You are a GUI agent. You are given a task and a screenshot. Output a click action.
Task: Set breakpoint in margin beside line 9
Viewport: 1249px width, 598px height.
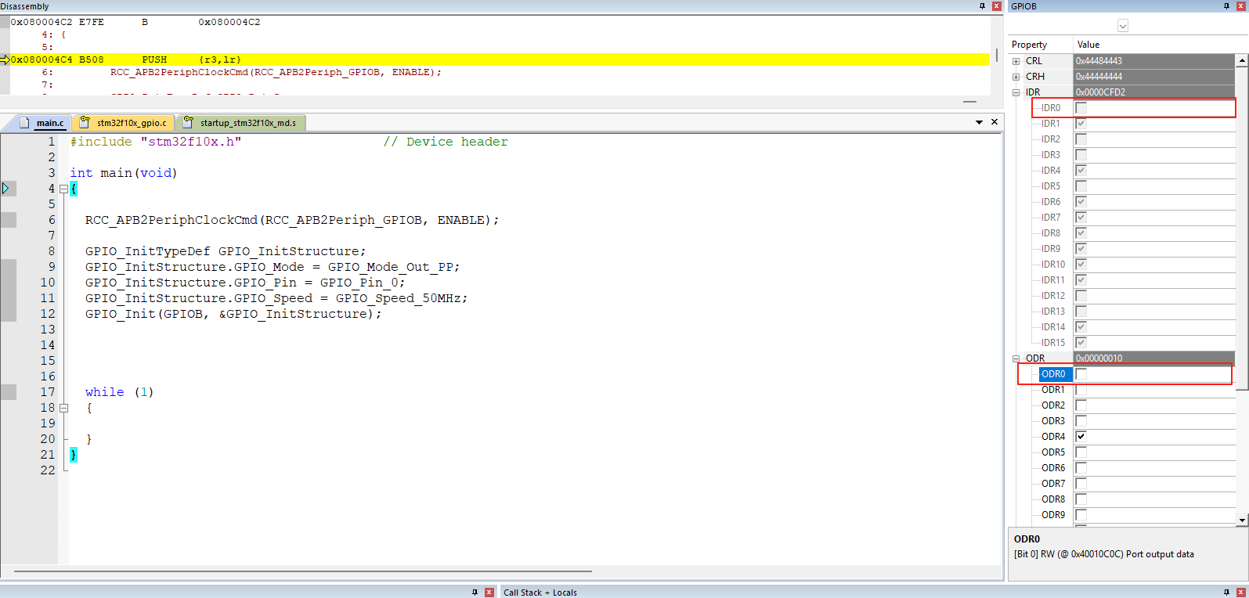coord(8,267)
